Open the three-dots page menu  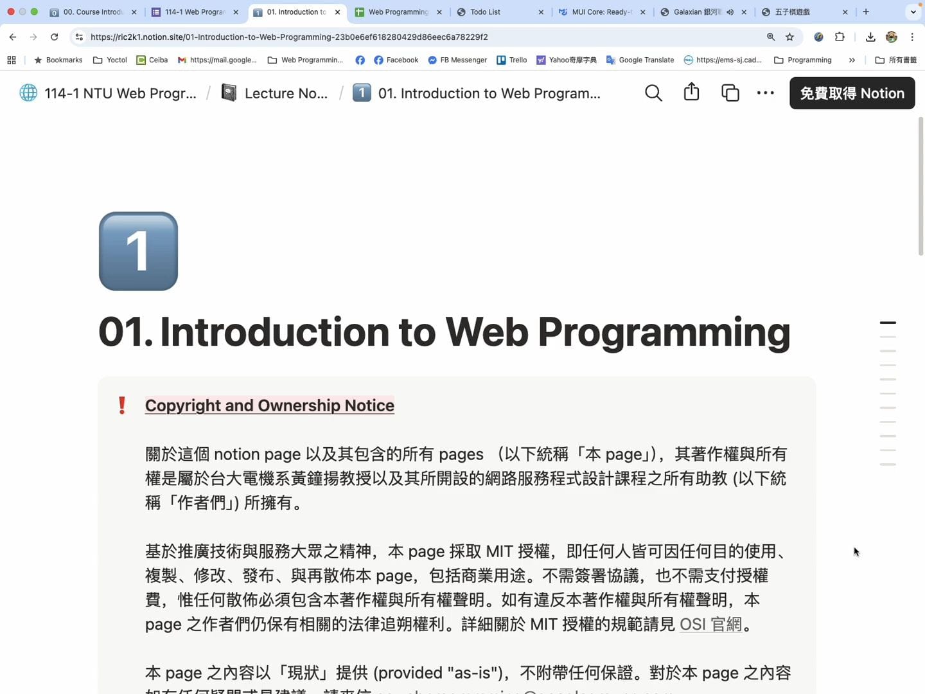(765, 93)
